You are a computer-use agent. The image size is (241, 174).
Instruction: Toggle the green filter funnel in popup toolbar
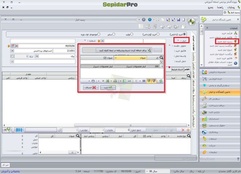tap(149, 81)
